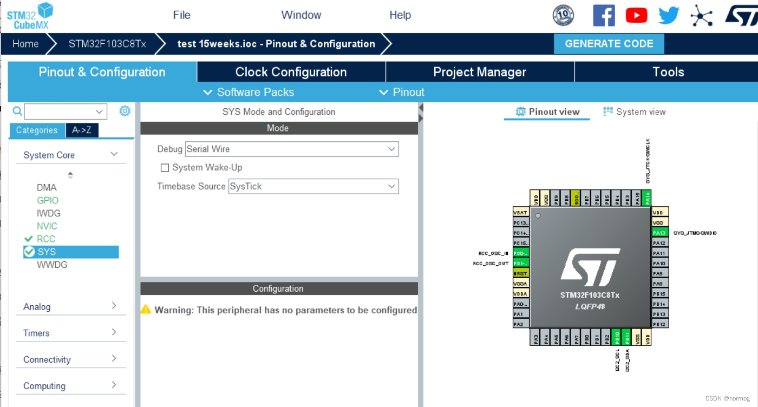This screenshot has height=407, width=758.
Task: Click the STM32CubeMX logo
Action: pyautogui.click(x=30, y=16)
